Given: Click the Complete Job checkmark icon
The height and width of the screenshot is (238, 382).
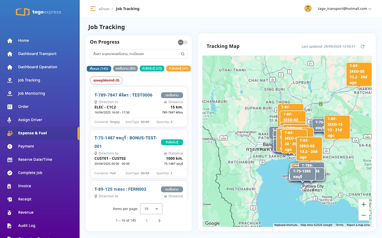Looking at the screenshot, I should 10,173.
